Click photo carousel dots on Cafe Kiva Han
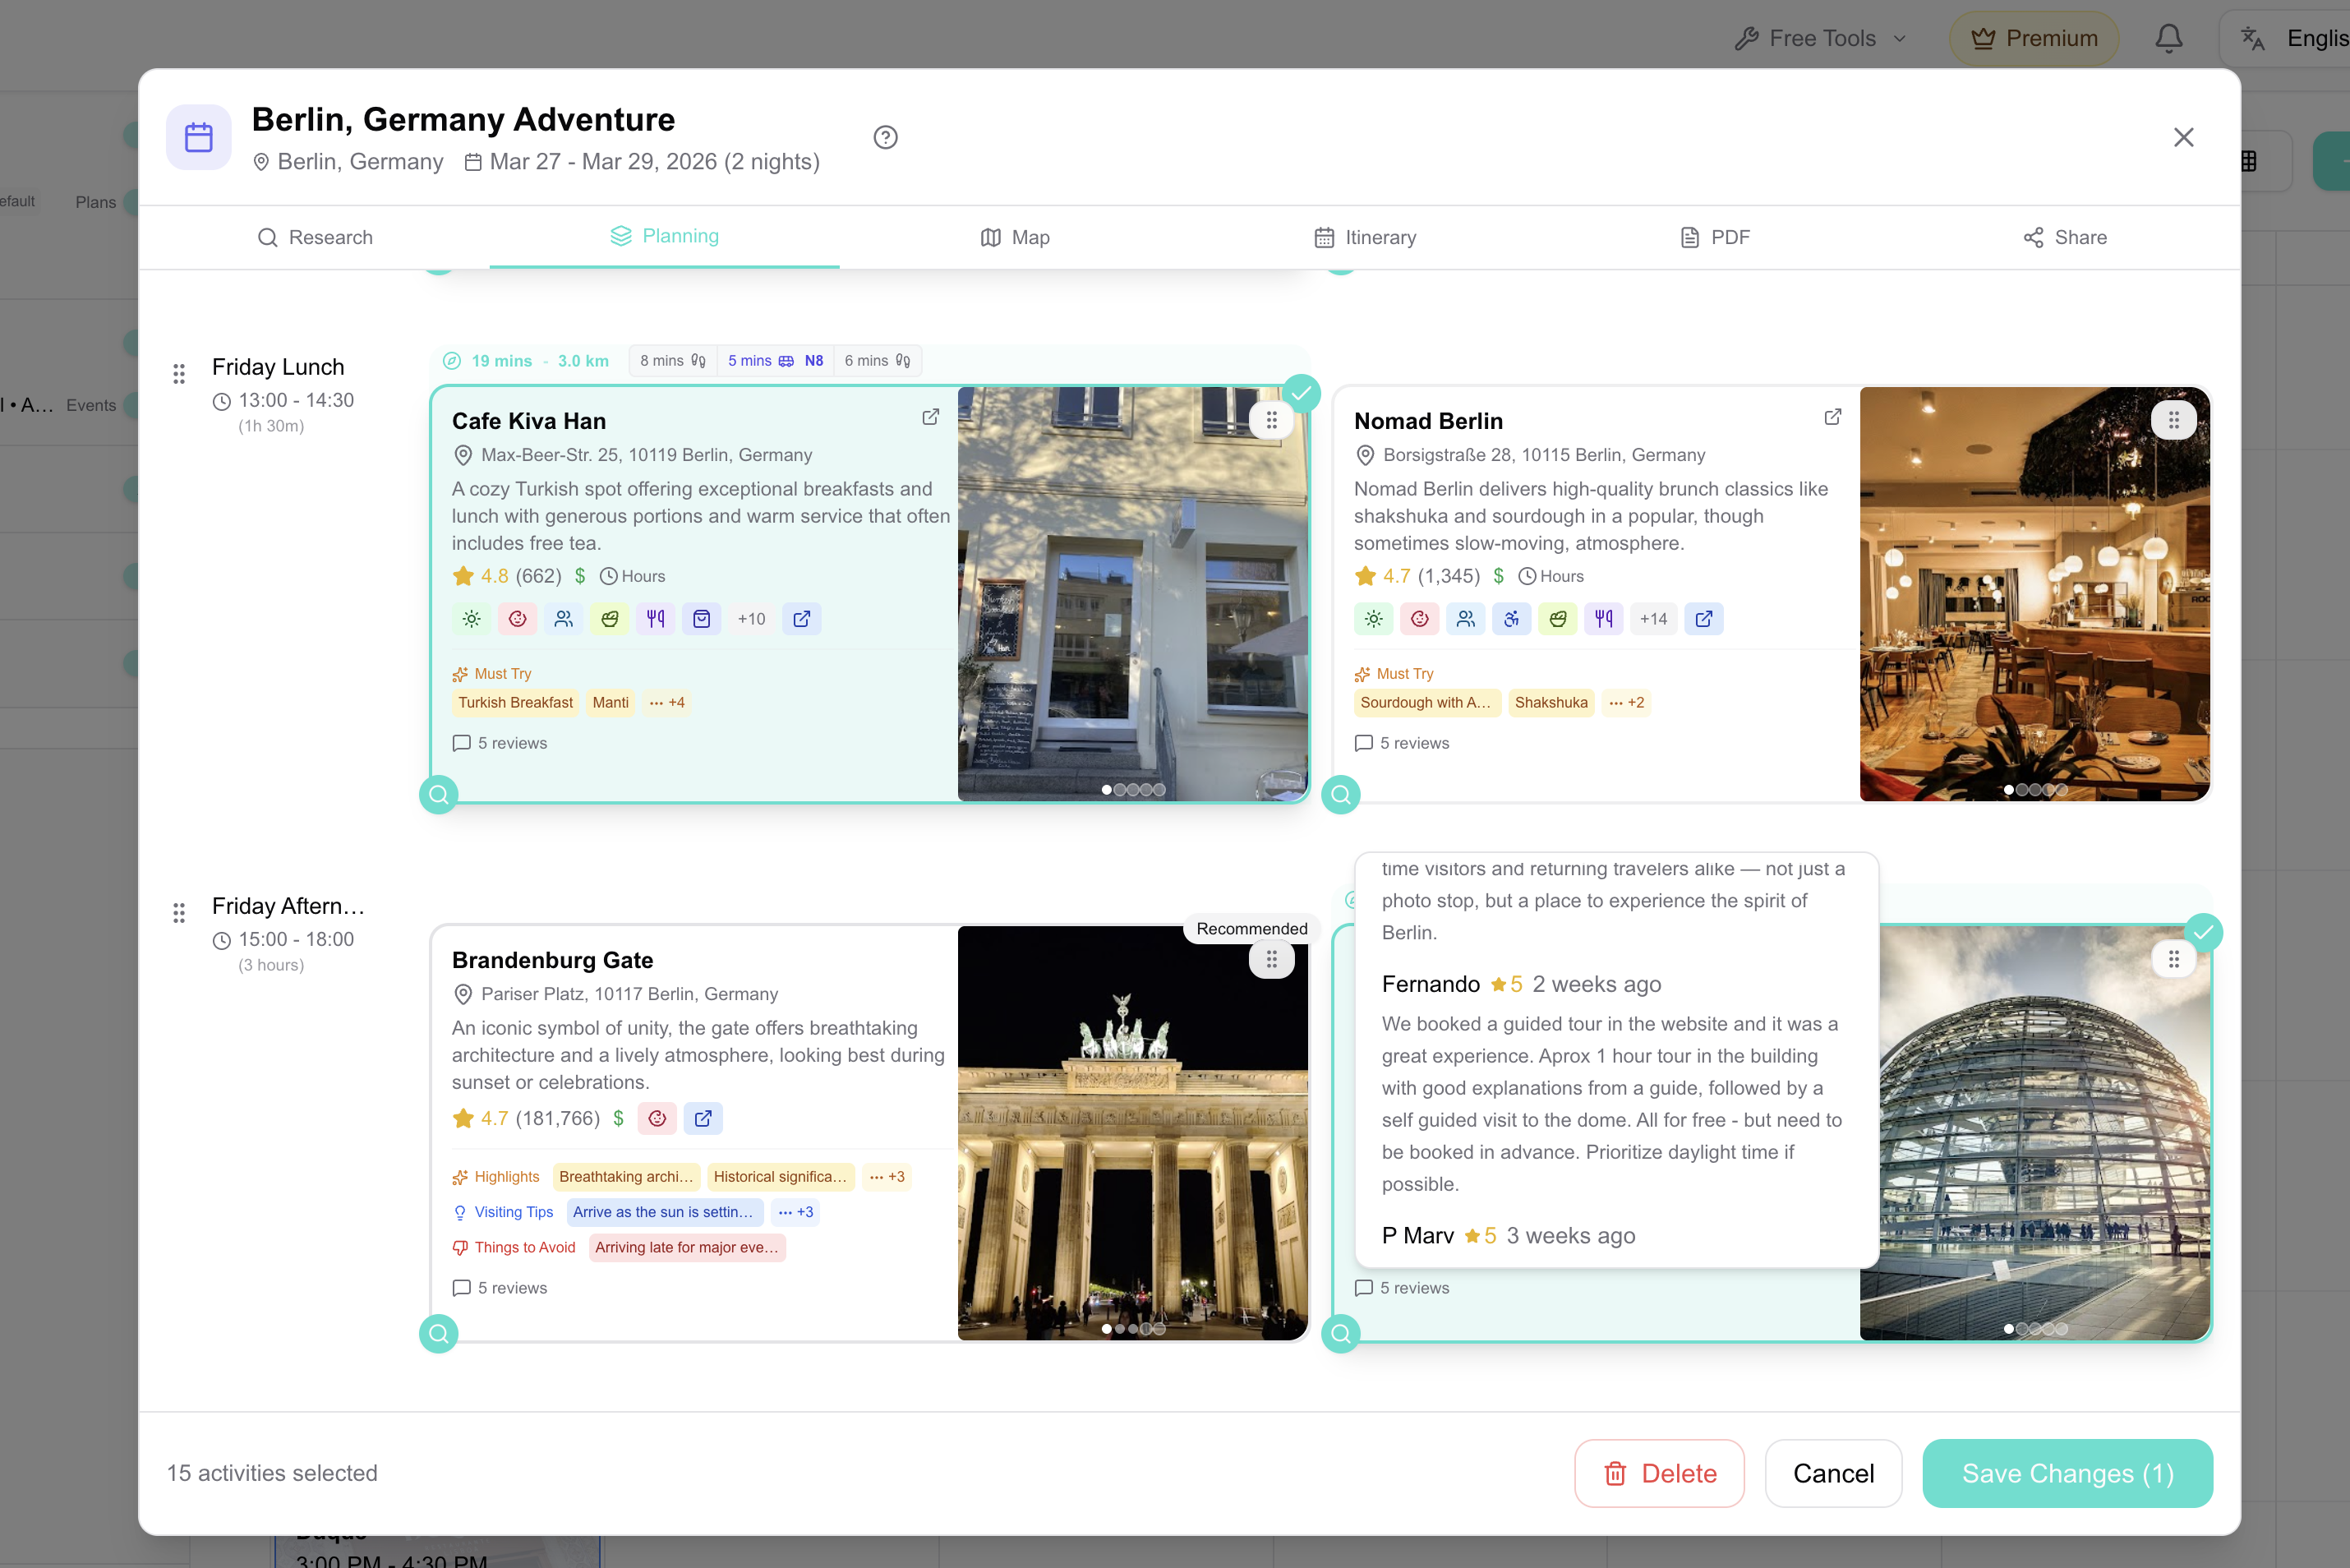Image resolution: width=2350 pixels, height=1568 pixels. (1132, 790)
